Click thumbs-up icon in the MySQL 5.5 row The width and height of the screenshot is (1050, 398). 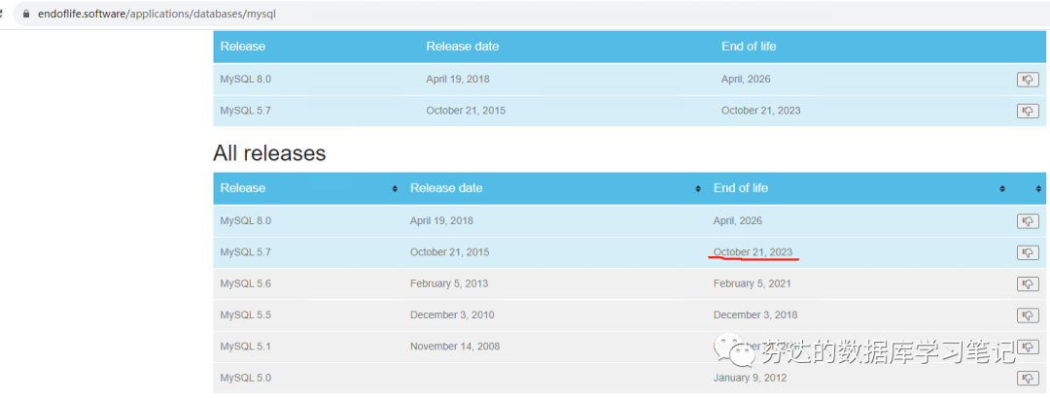[1028, 315]
